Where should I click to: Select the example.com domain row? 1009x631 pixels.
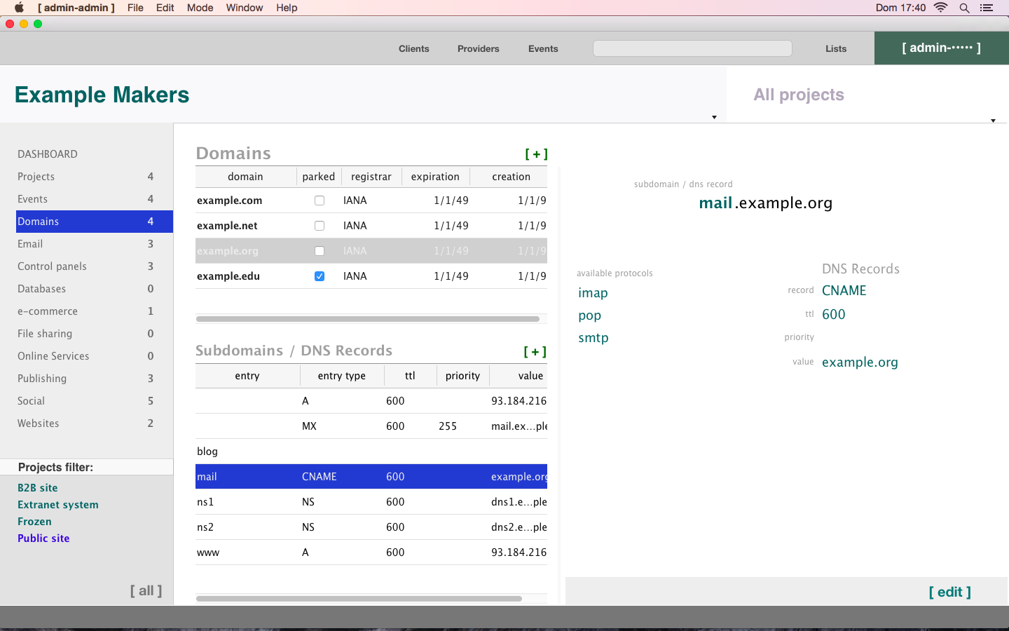pos(371,201)
